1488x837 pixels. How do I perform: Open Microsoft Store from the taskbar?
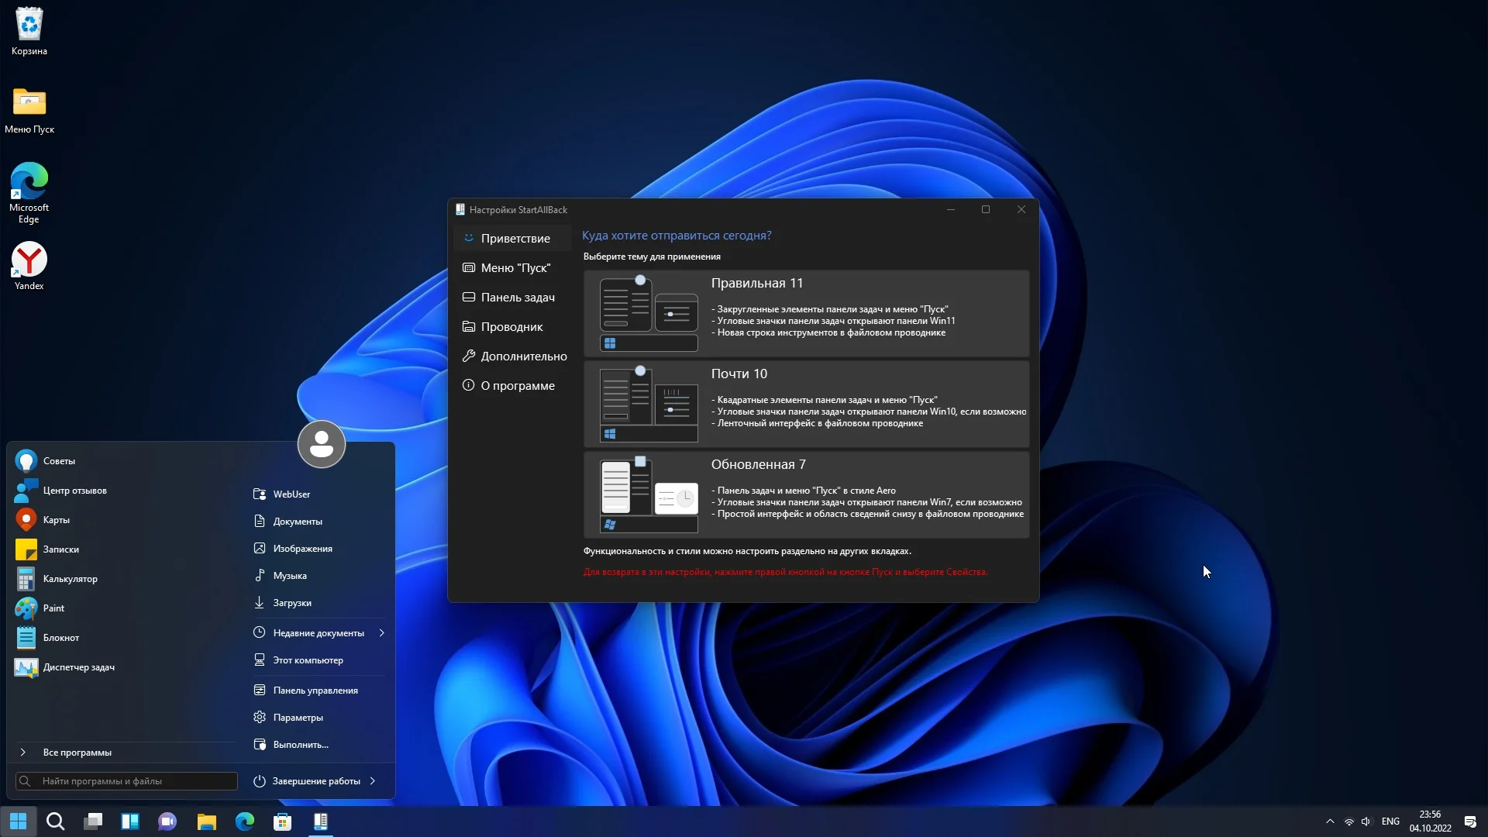283,821
